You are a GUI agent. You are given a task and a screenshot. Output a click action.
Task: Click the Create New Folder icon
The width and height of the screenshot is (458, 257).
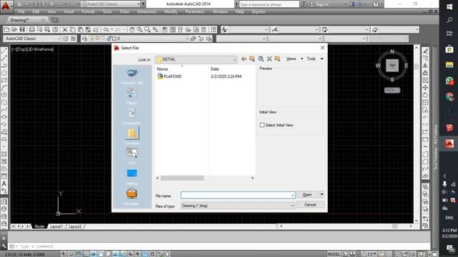[277, 59]
